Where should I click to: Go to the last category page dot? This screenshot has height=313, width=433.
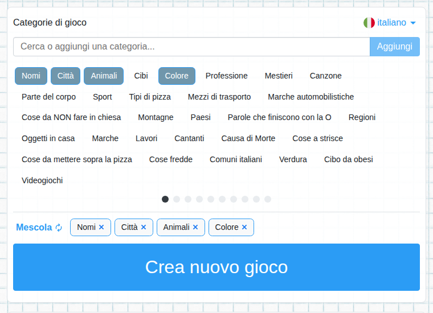(268, 199)
